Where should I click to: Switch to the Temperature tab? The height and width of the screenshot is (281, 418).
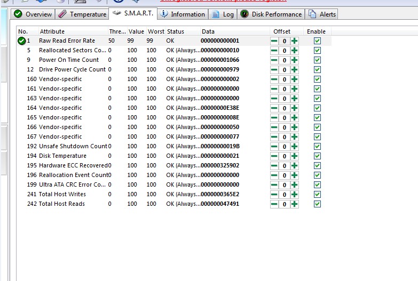82,14
